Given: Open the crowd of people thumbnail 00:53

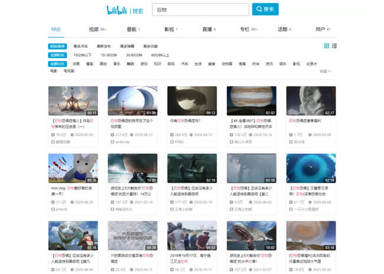Looking at the screenshot, I should (192, 236).
